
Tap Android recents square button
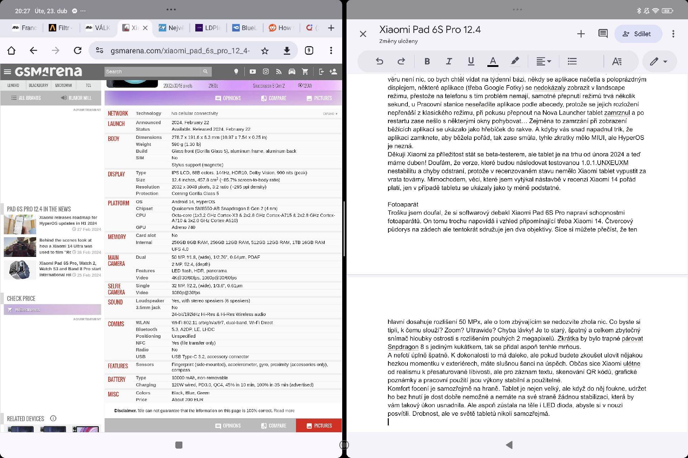(x=179, y=445)
